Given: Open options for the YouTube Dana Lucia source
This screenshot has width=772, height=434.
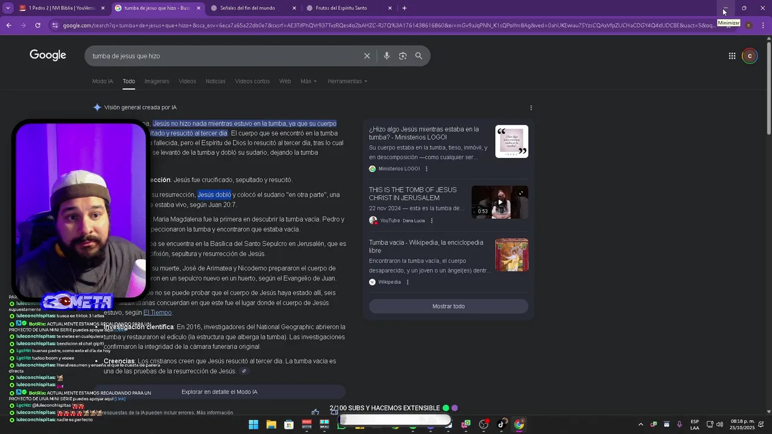Looking at the screenshot, I should pyautogui.click(x=431, y=221).
